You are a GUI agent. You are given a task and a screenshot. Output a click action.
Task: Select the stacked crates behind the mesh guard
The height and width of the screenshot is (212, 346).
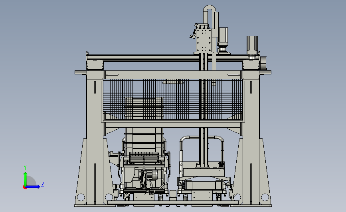144,109
